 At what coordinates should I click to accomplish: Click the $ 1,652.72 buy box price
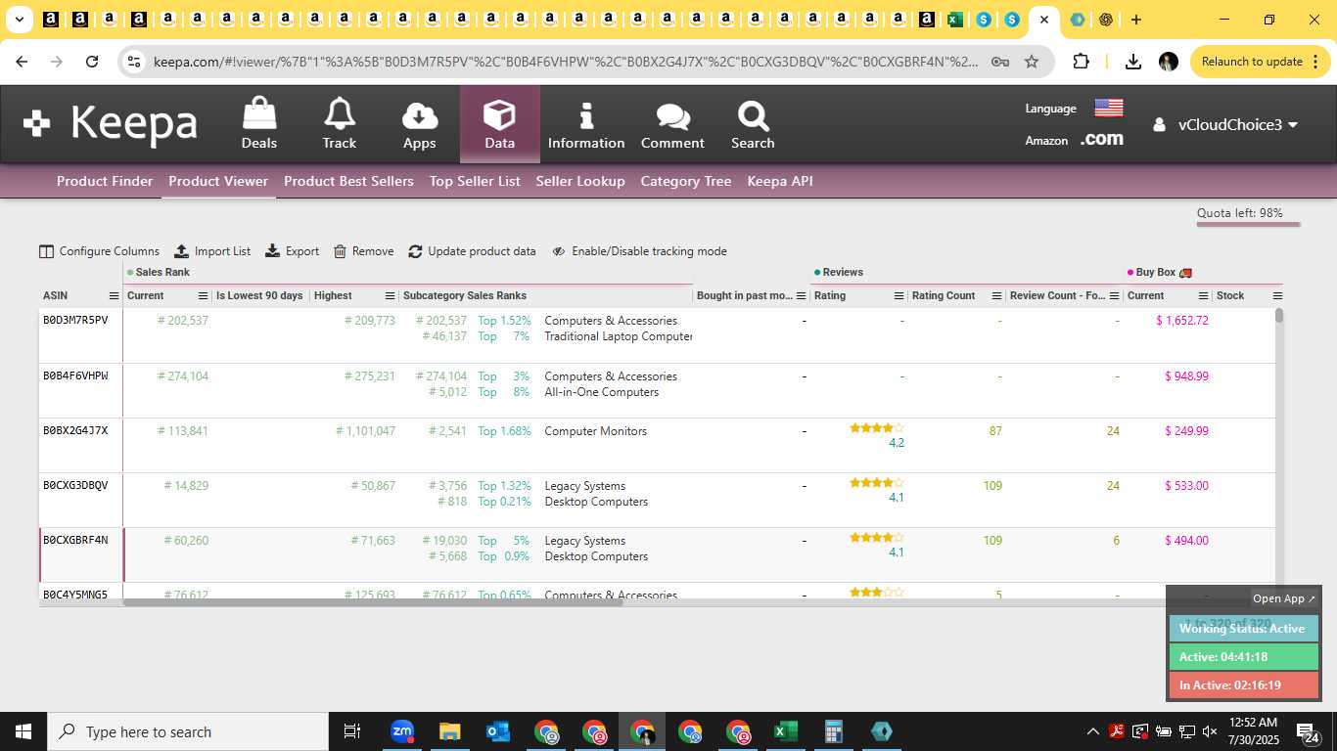tap(1182, 321)
